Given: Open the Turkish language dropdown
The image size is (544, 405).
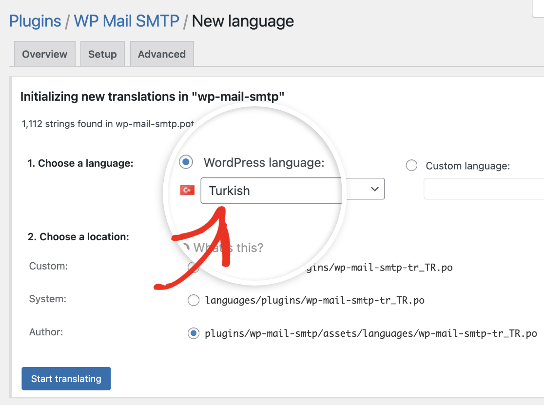Looking at the screenshot, I should 292,189.
